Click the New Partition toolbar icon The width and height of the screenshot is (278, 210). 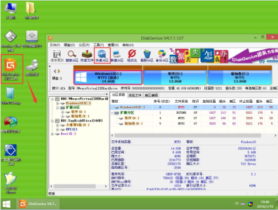pos(117,56)
